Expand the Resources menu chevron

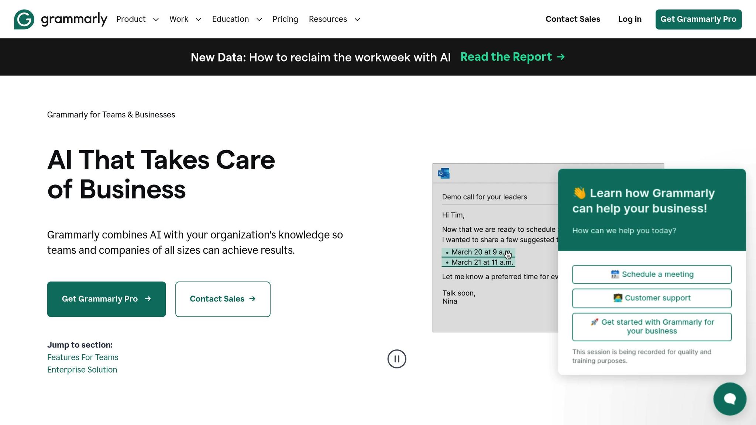point(357,20)
